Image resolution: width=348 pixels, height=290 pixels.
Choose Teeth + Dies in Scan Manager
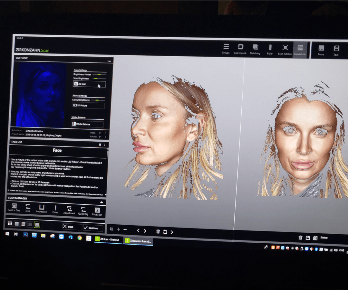14,208
